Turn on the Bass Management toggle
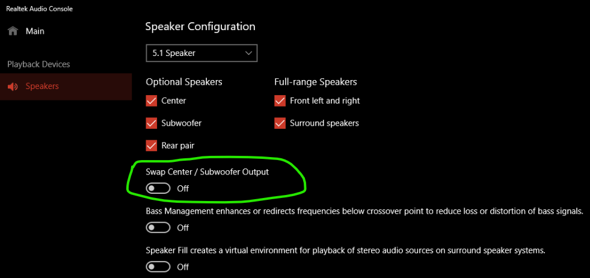Image resolution: width=590 pixels, height=278 pixels. click(x=158, y=227)
